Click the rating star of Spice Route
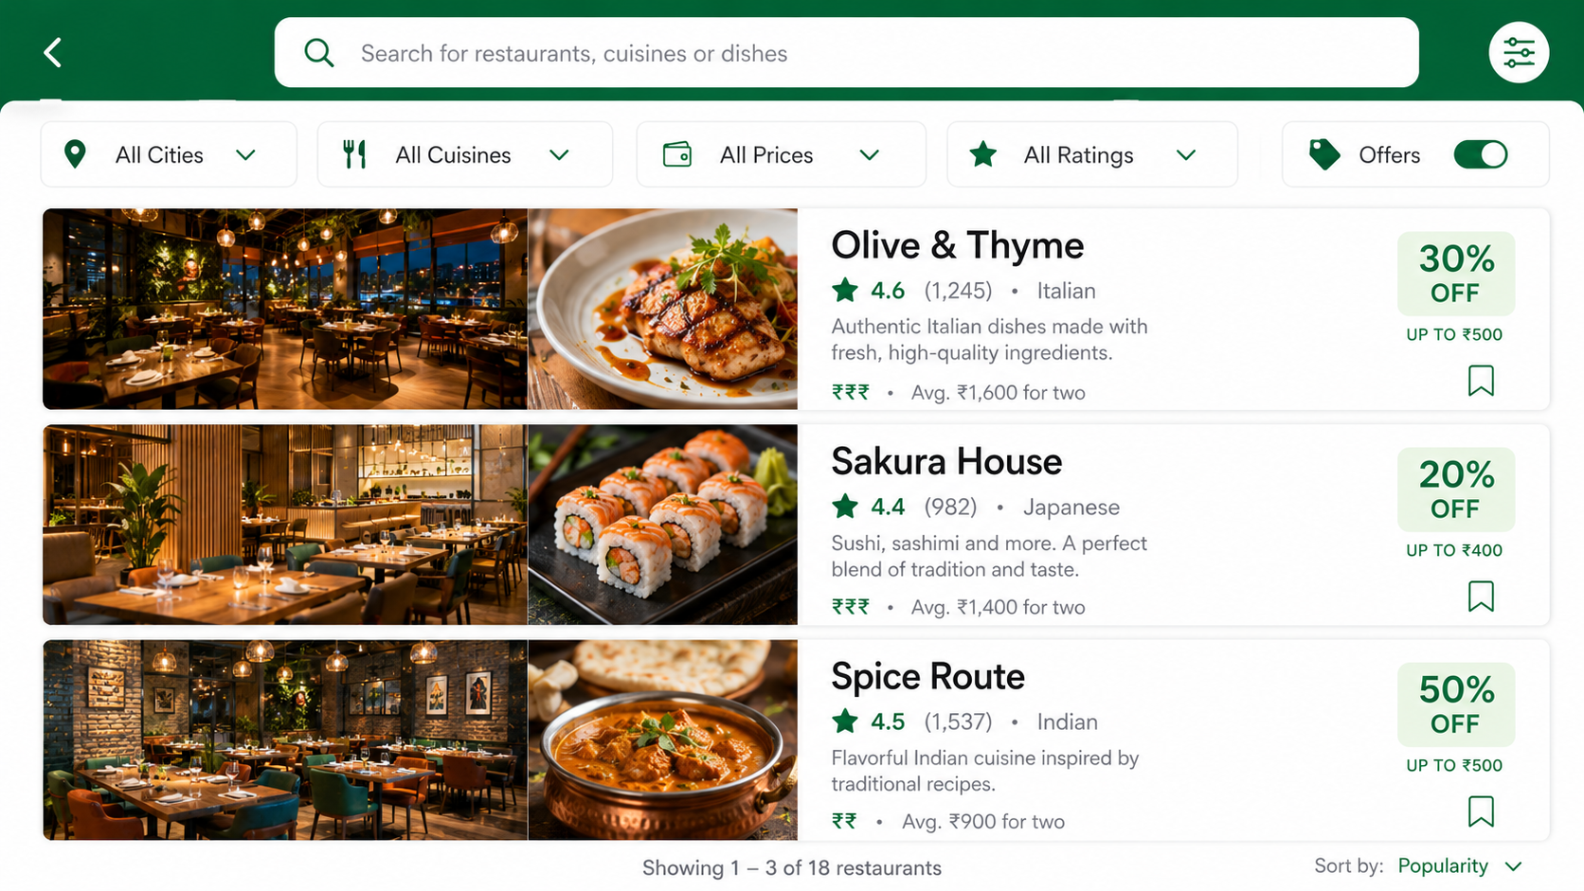 point(845,722)
